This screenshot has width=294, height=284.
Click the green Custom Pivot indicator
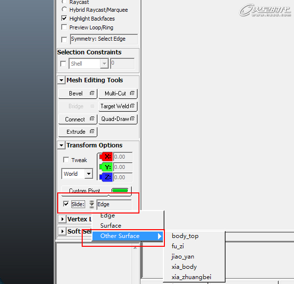pos(120,190)
